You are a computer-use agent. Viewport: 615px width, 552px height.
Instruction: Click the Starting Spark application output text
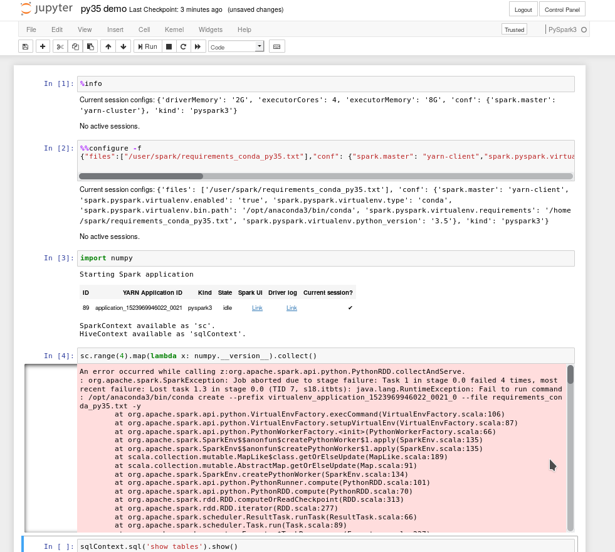pos(137,274)
